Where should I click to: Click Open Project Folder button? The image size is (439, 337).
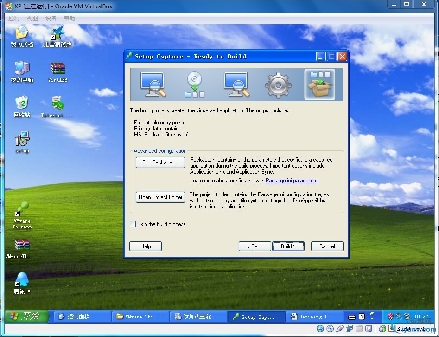[160, 197]
